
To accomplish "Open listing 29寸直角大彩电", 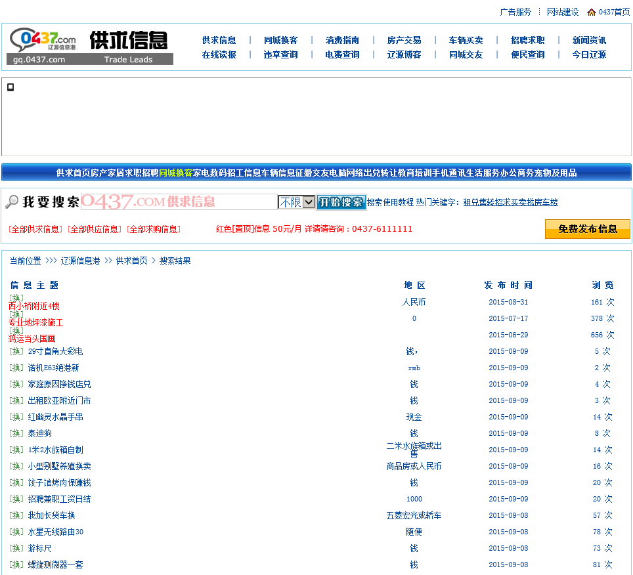I will tap(55, 351).
